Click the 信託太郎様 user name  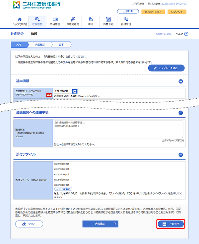click(x=154, y=4)
